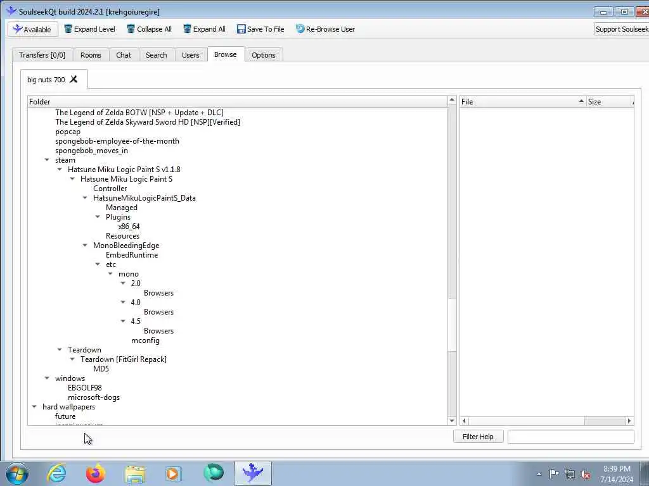Open Windows Media Player from taskbar
Screen dimensions: 649x486
(x=173, y=474)
